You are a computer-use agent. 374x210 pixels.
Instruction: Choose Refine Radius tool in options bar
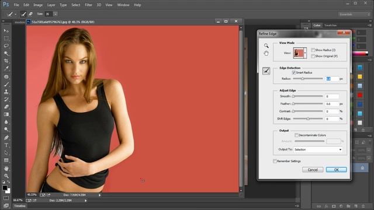23,14
